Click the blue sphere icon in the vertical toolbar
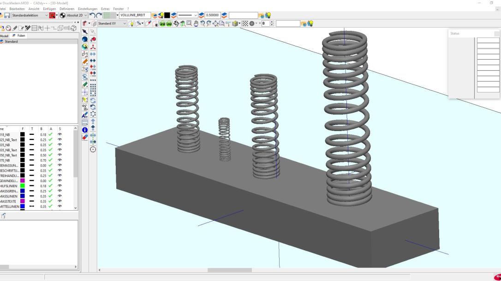This screenshot has width=501, height=281. pos(85,40)
